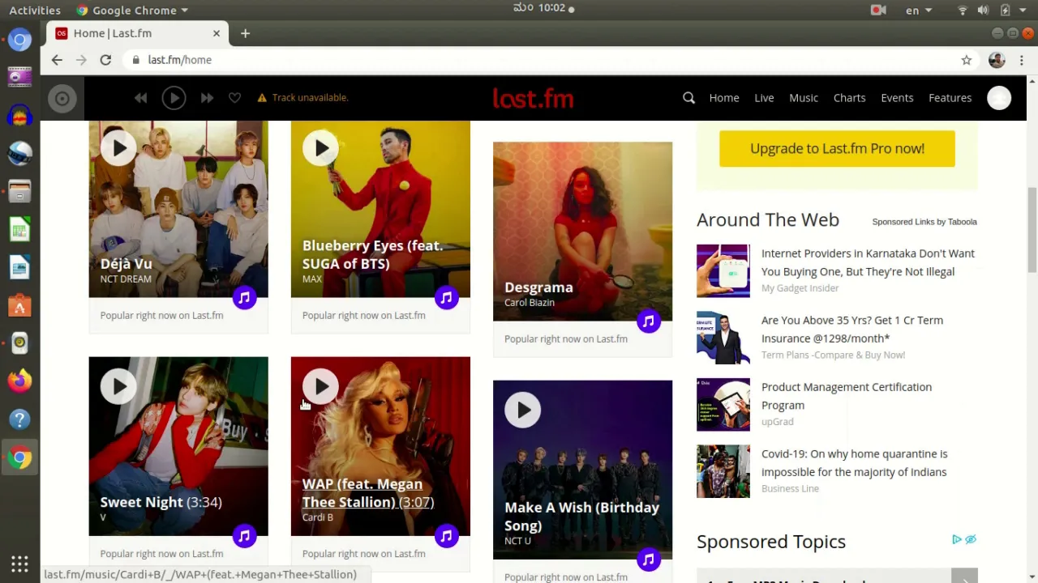Viewport: 1038px width, 583px height.
Task: Click the purple music note on Blueberry Eyes card
Action: pos(446,298)
